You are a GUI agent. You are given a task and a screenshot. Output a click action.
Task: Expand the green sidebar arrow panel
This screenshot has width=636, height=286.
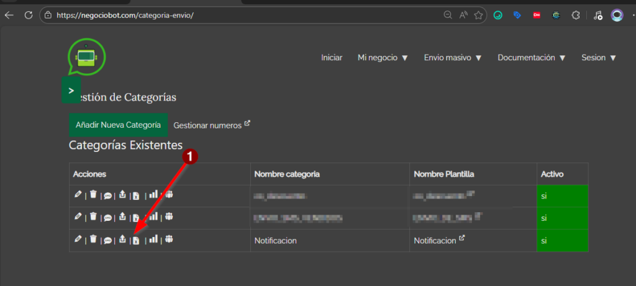click(x=71, y=91)
